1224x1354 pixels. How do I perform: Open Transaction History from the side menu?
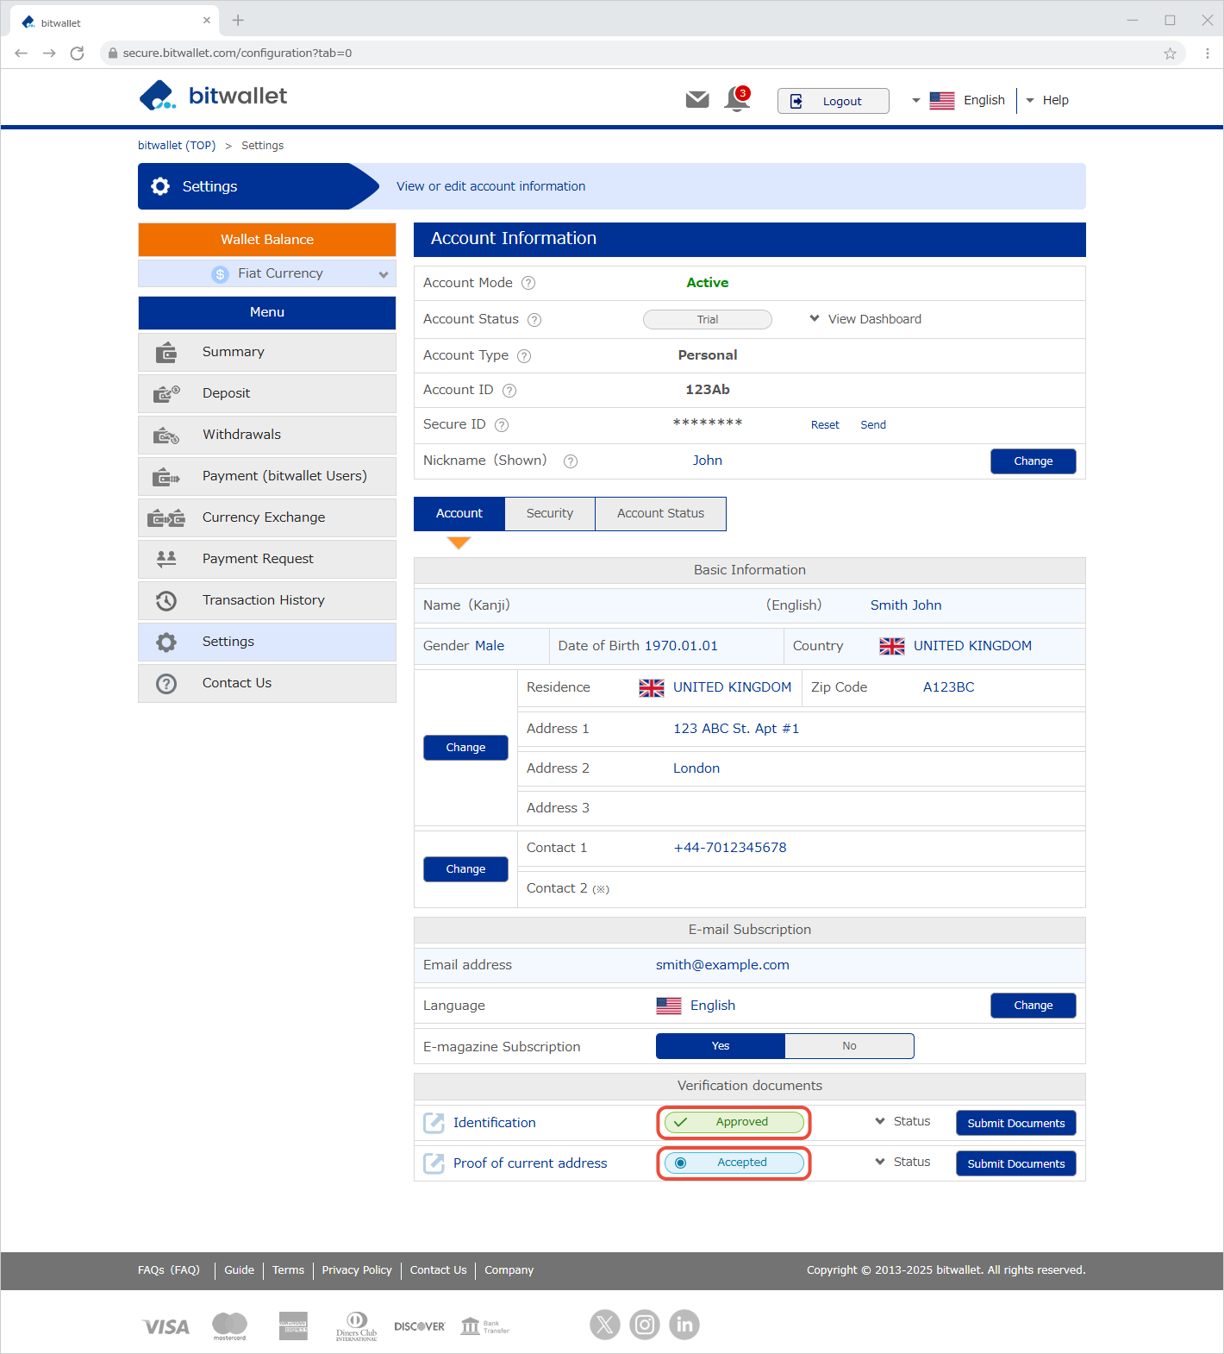pyautogui.click(x=264, y=600)
